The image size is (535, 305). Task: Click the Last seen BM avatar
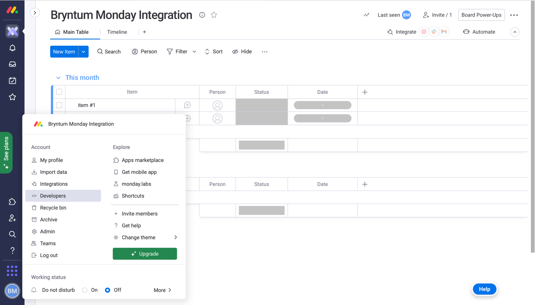(x=406, y=15)
